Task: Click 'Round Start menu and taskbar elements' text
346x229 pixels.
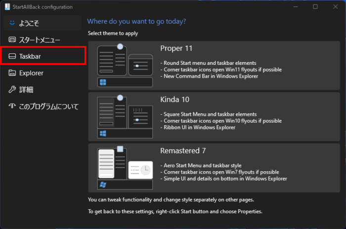Action: click(210, 63)
